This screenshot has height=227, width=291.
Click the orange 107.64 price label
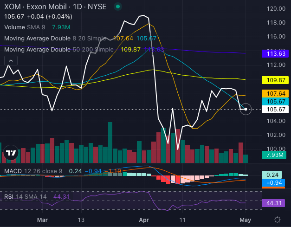(275, 94)
